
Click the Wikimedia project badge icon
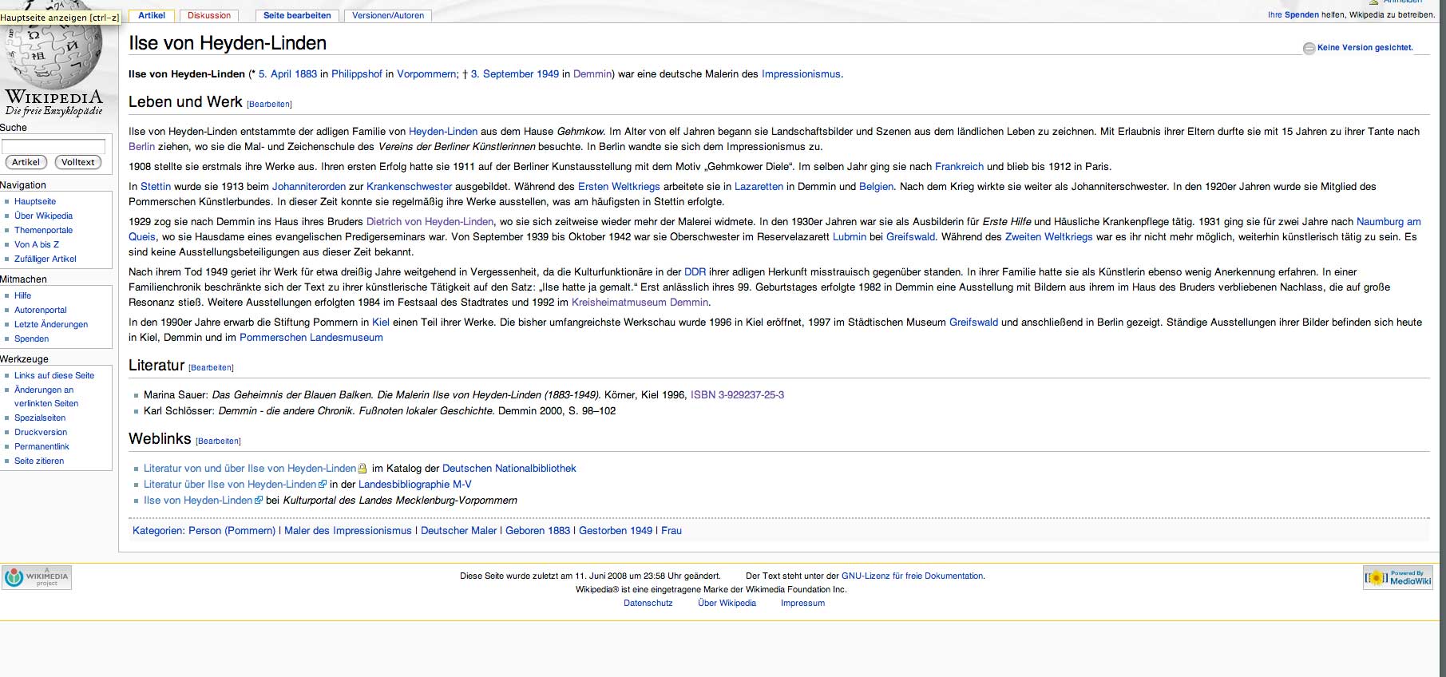(37, 577)
